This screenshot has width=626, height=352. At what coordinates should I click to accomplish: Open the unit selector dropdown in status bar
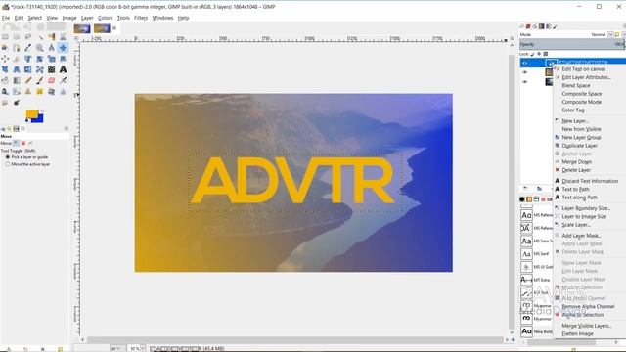[116, 348]
